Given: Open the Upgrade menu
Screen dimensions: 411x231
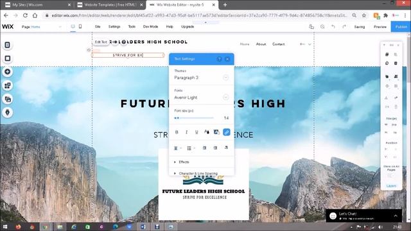Looking at the screenshot, I should pos(188,27).
